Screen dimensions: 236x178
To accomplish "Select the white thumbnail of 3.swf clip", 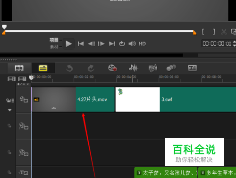I will tap(138, 100).
